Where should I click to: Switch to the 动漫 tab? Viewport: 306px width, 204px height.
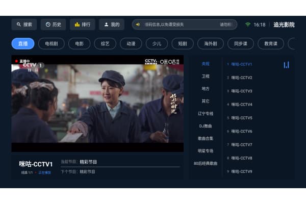131,43
